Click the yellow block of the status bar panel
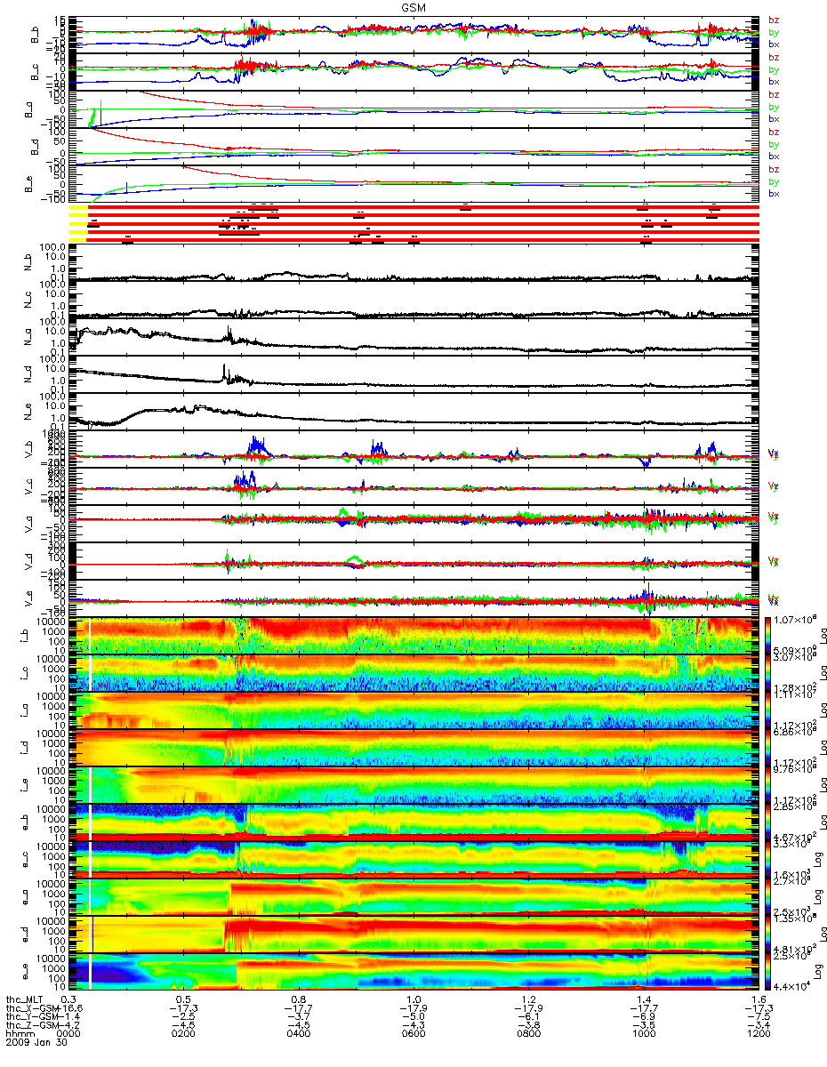 pos(77,223)
